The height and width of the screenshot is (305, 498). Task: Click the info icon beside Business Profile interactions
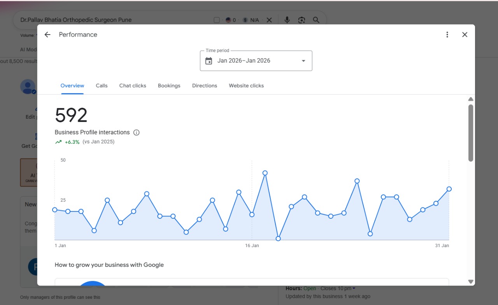[136, 132]
